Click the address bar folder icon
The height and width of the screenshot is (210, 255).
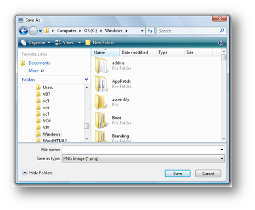click(47, 31)
